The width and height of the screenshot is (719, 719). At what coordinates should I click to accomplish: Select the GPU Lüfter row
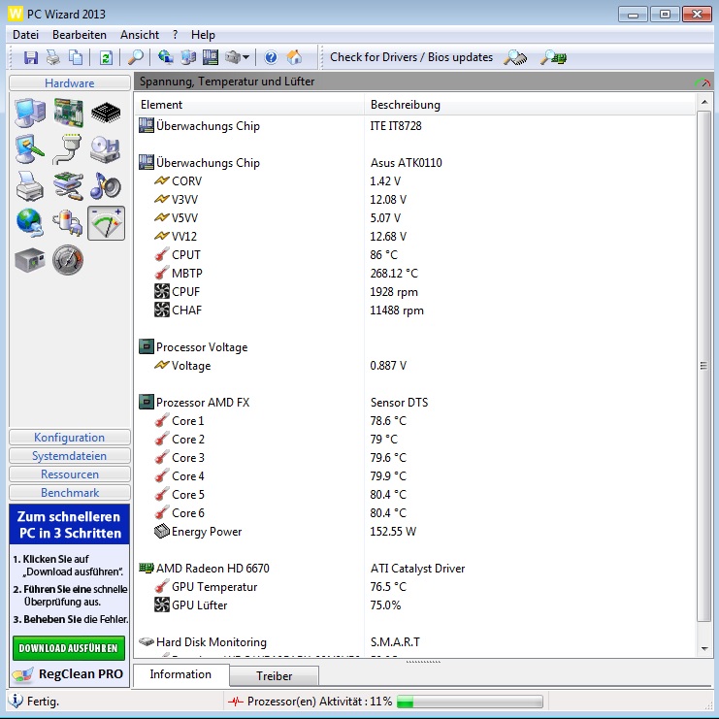[x=415, y=605]
